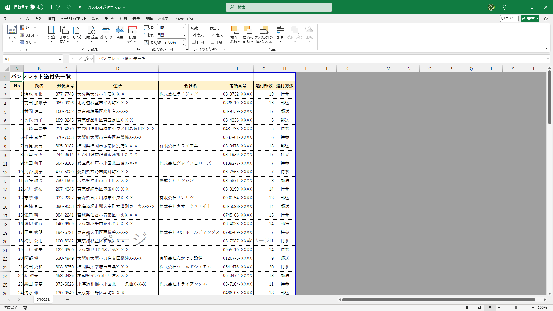Screen dimensions: 553x311
Task: Click the サイズ (Size) icon
Action: tap(77, 33)
